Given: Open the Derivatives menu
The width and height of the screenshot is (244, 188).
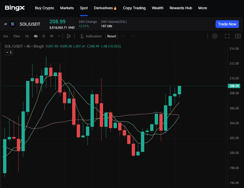Looking at the screenshot, I should coord(105,8).
